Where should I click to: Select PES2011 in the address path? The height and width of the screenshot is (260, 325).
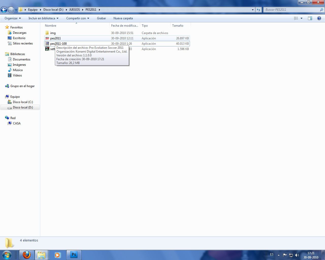[x=91, y=10]
